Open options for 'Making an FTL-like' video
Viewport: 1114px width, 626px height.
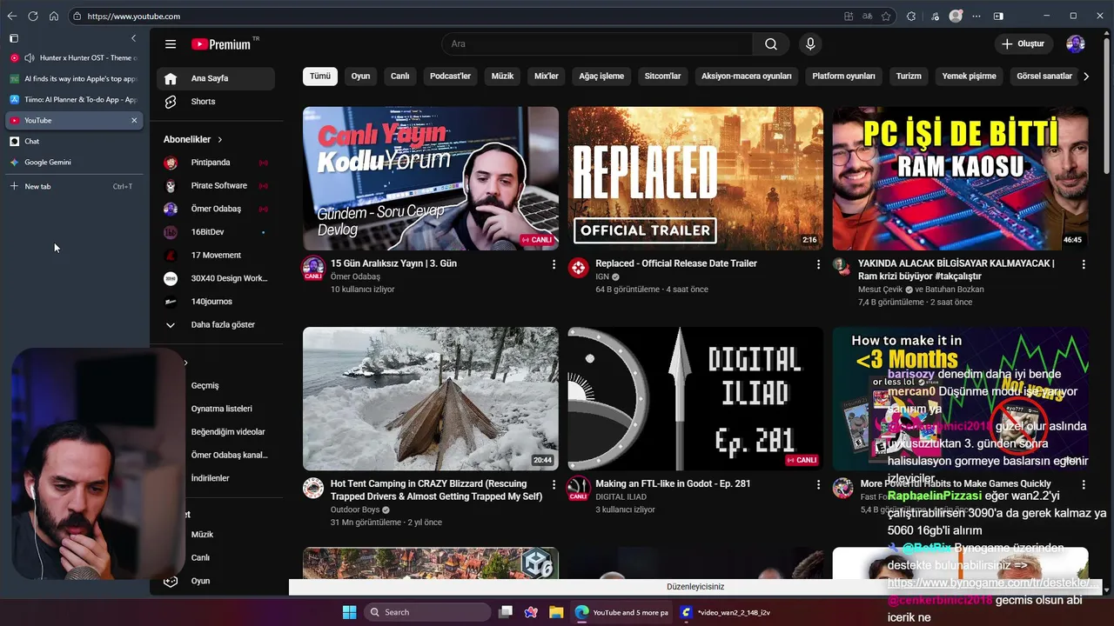tap(818, 484)
